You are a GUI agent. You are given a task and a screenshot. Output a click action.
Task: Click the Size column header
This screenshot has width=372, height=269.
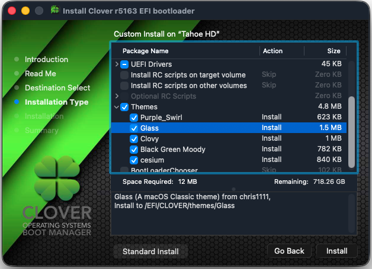(x=334, y=51)
